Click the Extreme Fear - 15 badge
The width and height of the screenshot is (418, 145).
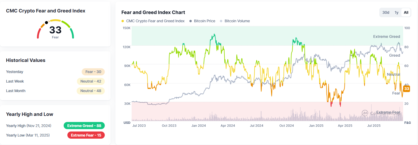pyautogui.click(x=86, y=135)
